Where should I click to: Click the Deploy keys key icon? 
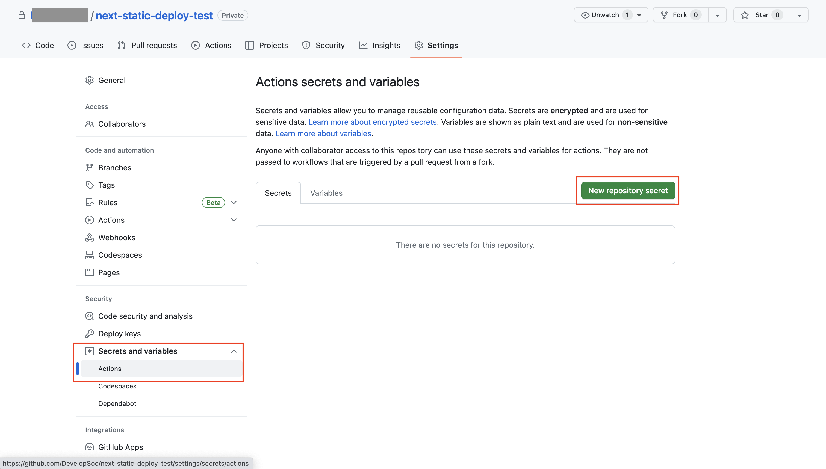89,333
